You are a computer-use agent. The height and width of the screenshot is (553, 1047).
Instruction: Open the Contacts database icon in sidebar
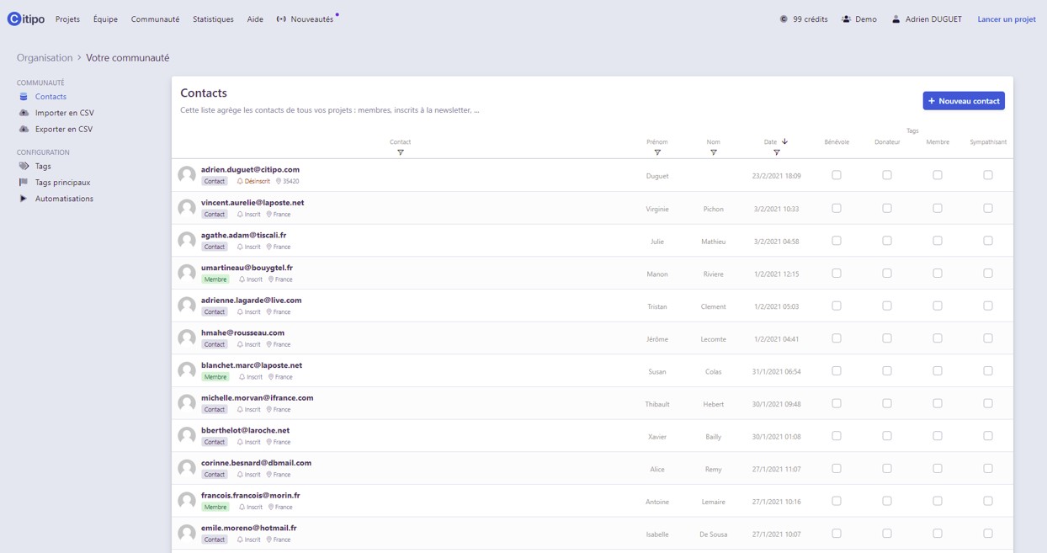click(x=24, y=97)
